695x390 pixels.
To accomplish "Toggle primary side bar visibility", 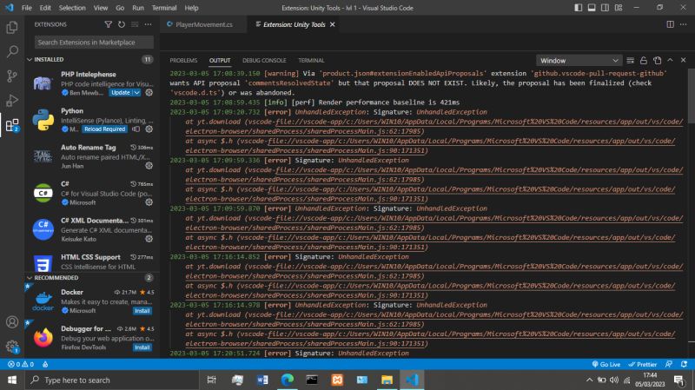I will point(578,8).
